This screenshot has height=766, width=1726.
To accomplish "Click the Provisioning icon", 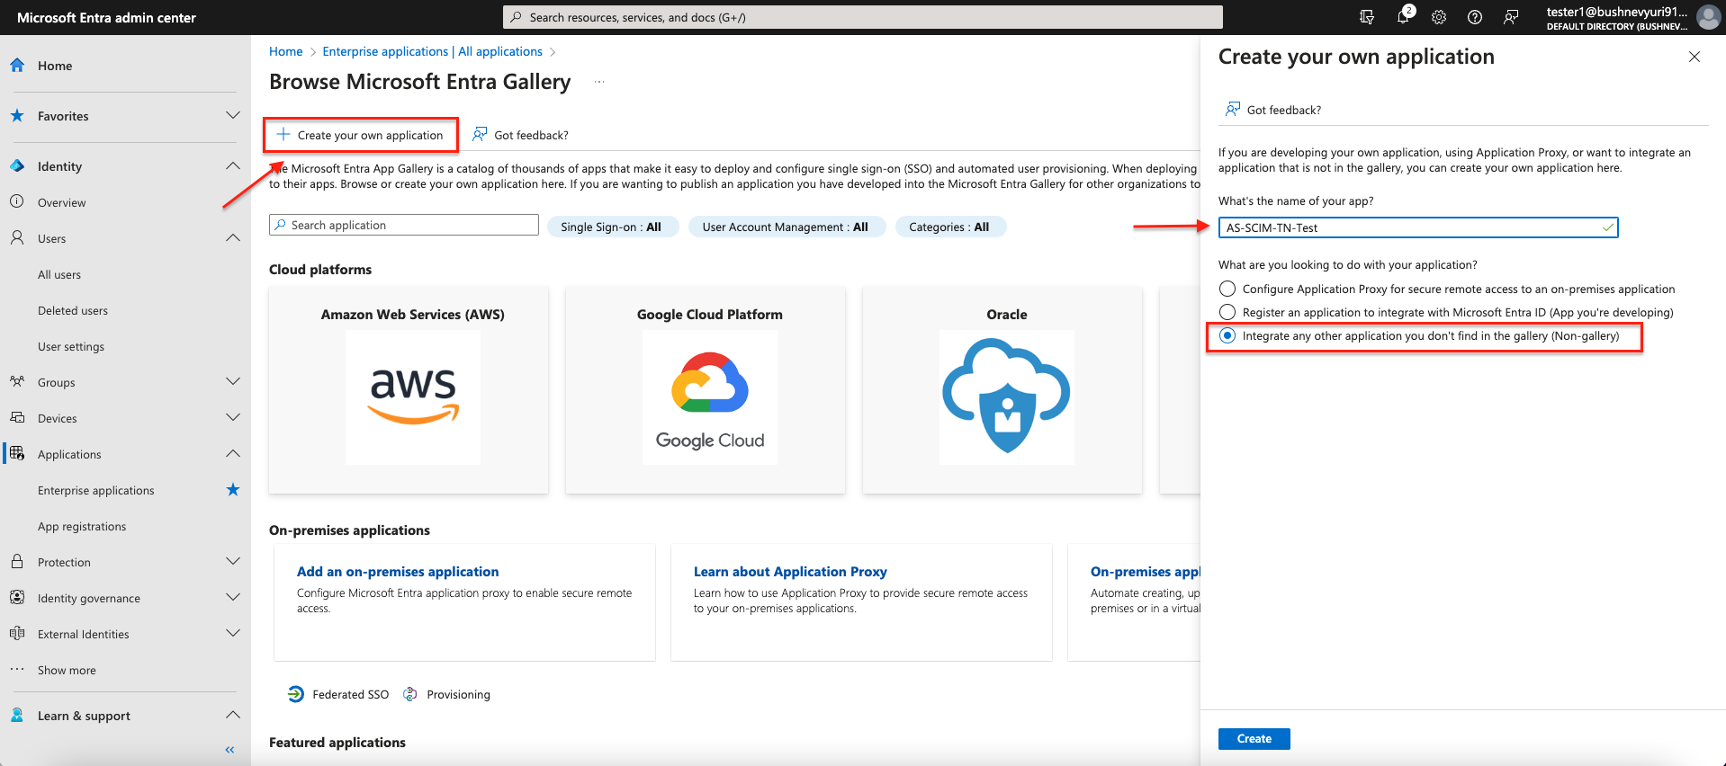I will tap(410, 694).
